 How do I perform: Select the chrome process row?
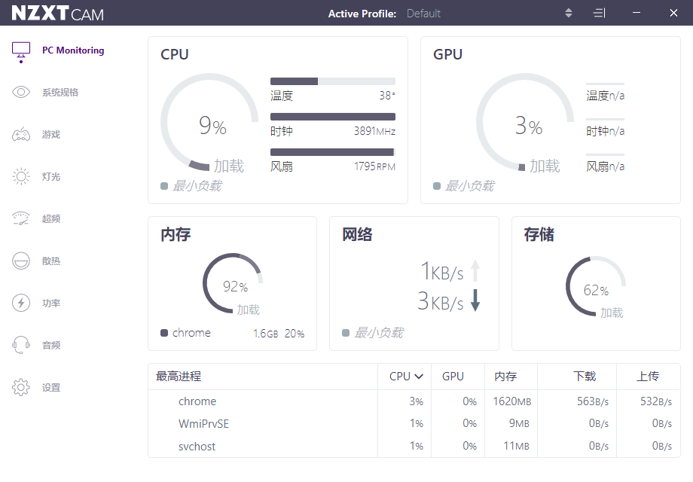pos(197,401)
